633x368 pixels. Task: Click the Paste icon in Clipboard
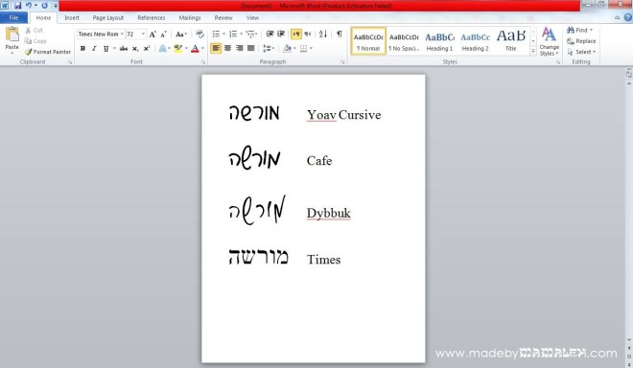tap(12, 34)
